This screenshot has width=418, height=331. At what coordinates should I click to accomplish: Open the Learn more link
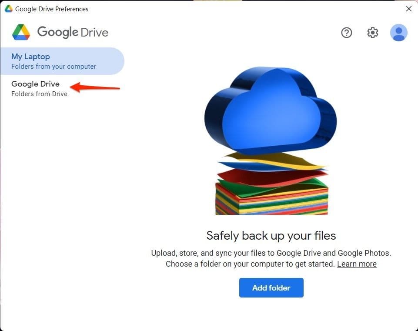click(x=356, y=264)
